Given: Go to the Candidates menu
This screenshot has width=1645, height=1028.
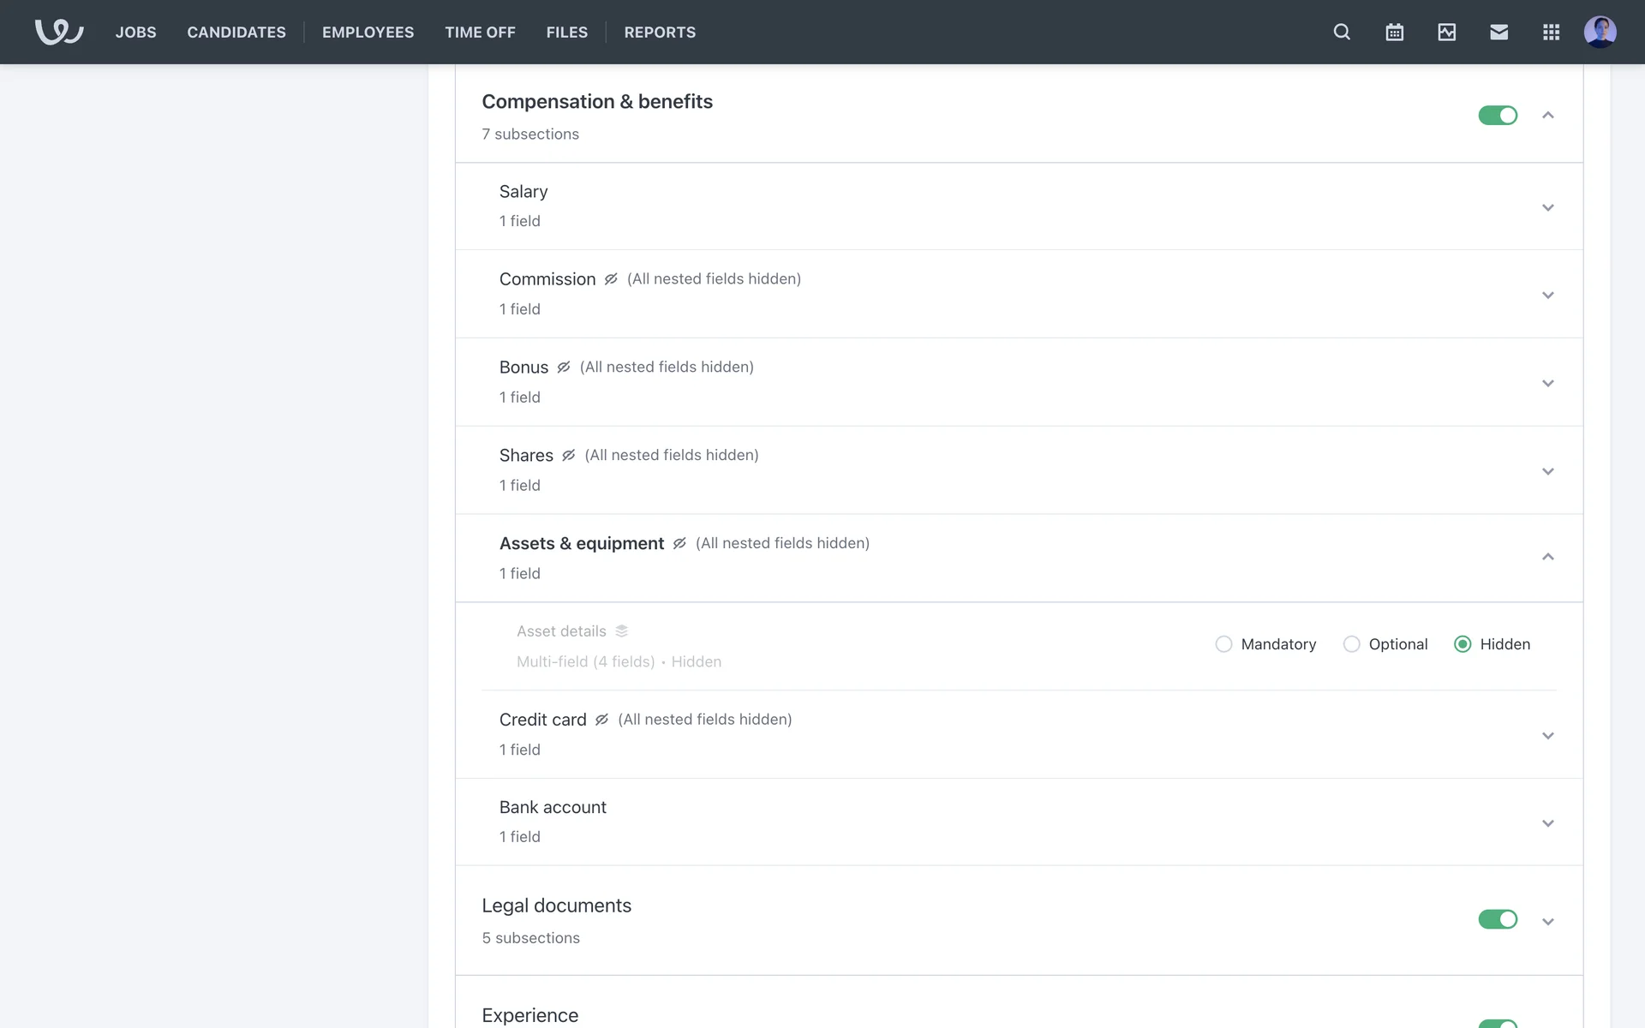Looking at the screenshot, I should point(236,33).
